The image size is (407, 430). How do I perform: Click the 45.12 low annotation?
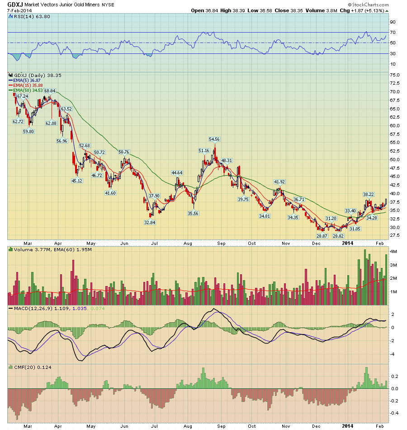77,181
